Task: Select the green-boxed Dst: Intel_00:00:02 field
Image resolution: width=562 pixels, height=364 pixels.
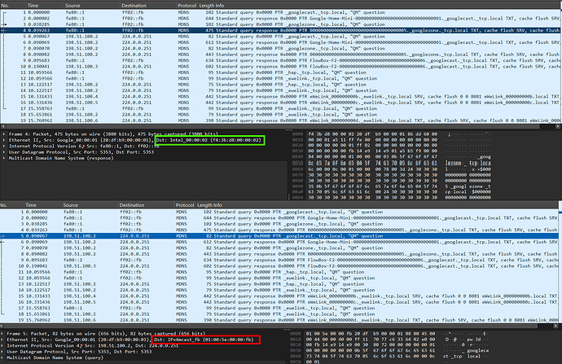Action: (x=210, y=140)
